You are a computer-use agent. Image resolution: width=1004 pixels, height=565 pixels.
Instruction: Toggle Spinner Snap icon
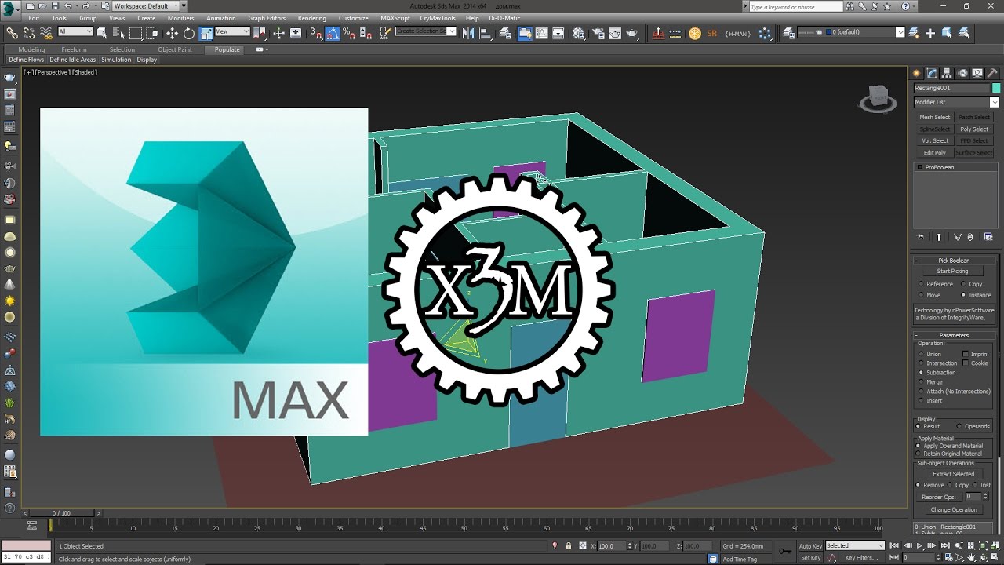[x=365, y=33]
